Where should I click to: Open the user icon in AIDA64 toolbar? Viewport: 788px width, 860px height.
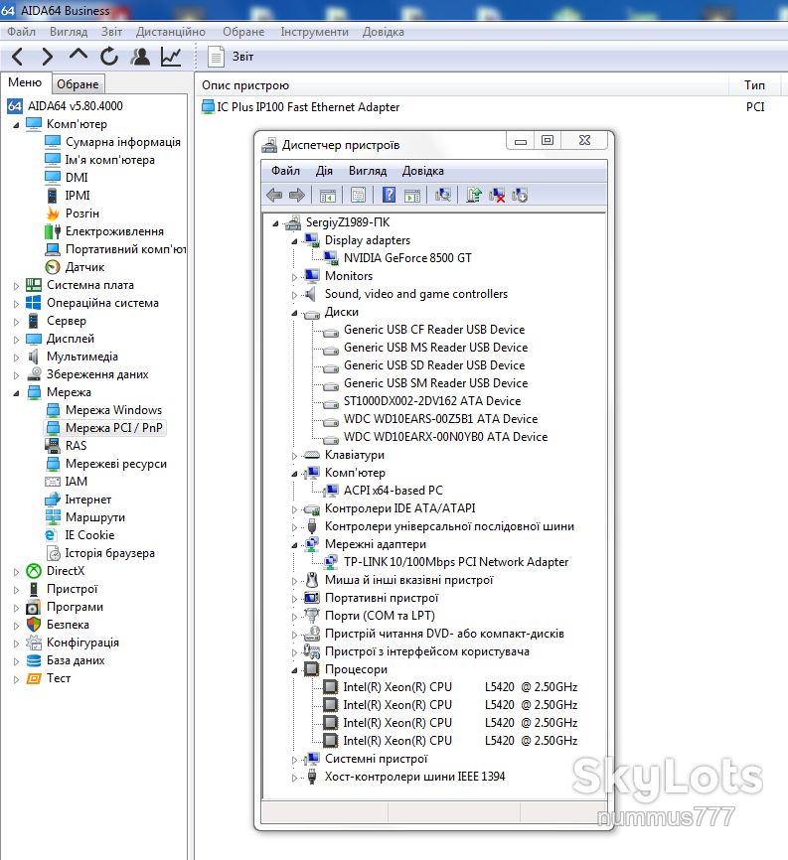coord(140,57)
